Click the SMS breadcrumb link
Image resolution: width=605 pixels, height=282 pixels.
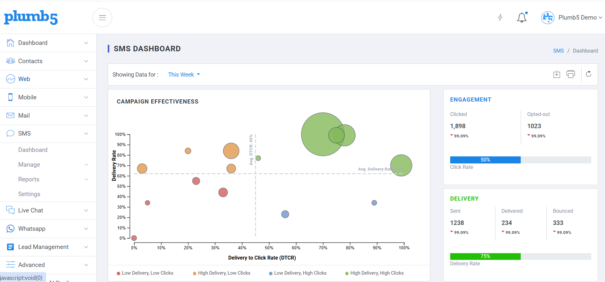558,51
